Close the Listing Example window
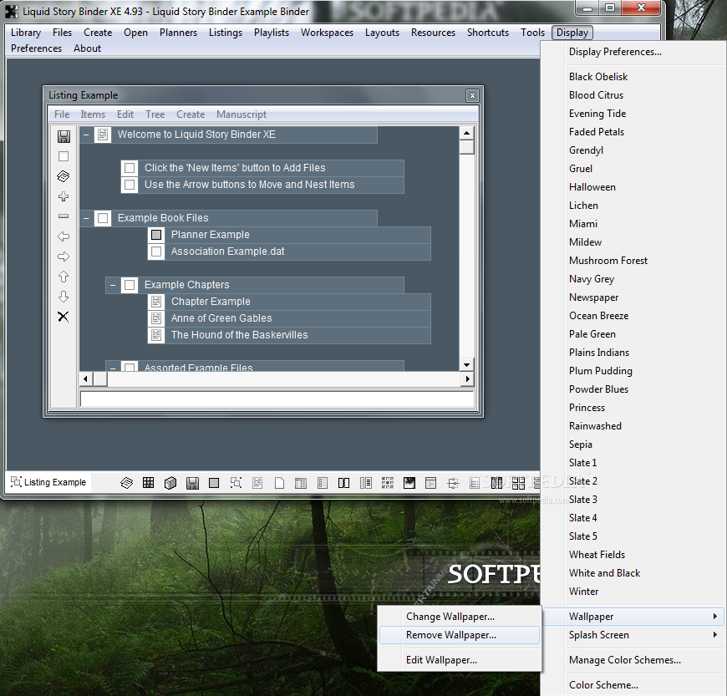 pyautogui.click(x=472, y=95)
